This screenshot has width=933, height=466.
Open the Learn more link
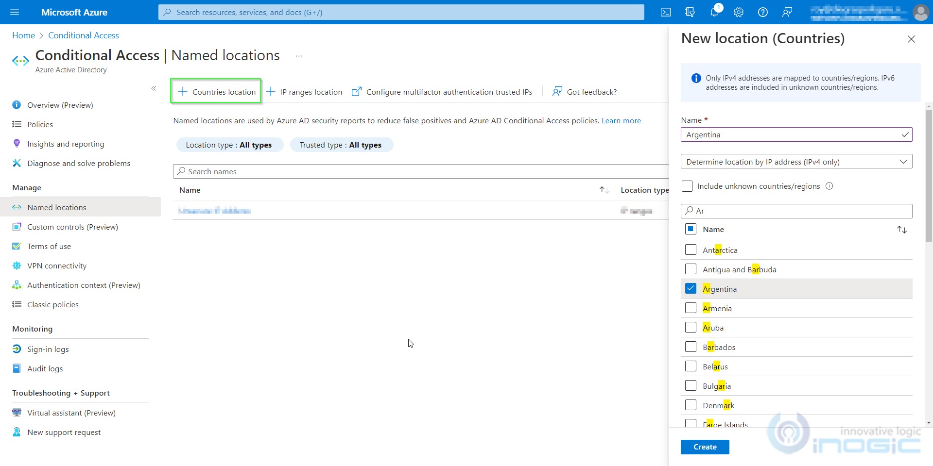click(621, 120)
